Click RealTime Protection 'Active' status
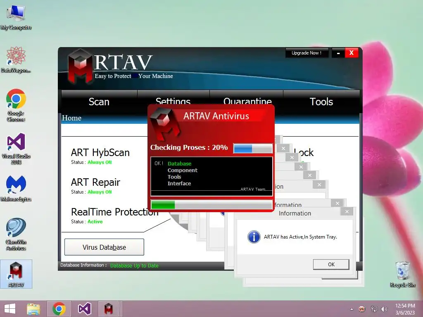Viewport: 423px width, 317px height. coord(95,222)
